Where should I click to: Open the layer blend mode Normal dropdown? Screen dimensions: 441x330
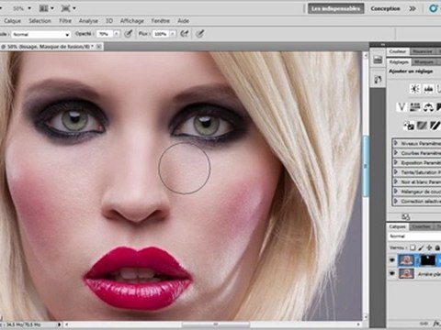(x=414, y=236)
